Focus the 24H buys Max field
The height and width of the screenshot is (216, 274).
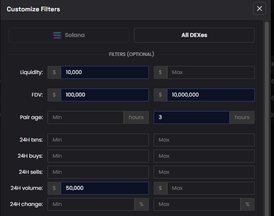point(204,156)
